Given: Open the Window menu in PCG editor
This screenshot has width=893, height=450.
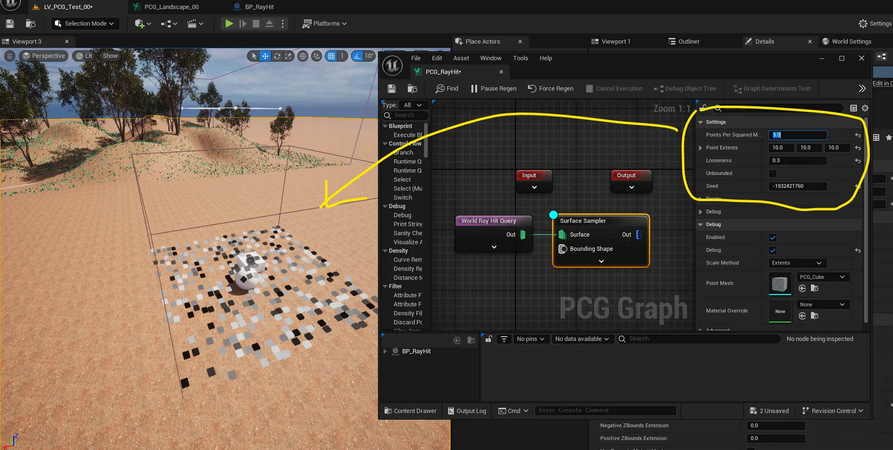Looking at the screenshot, I should coord(491,58).
